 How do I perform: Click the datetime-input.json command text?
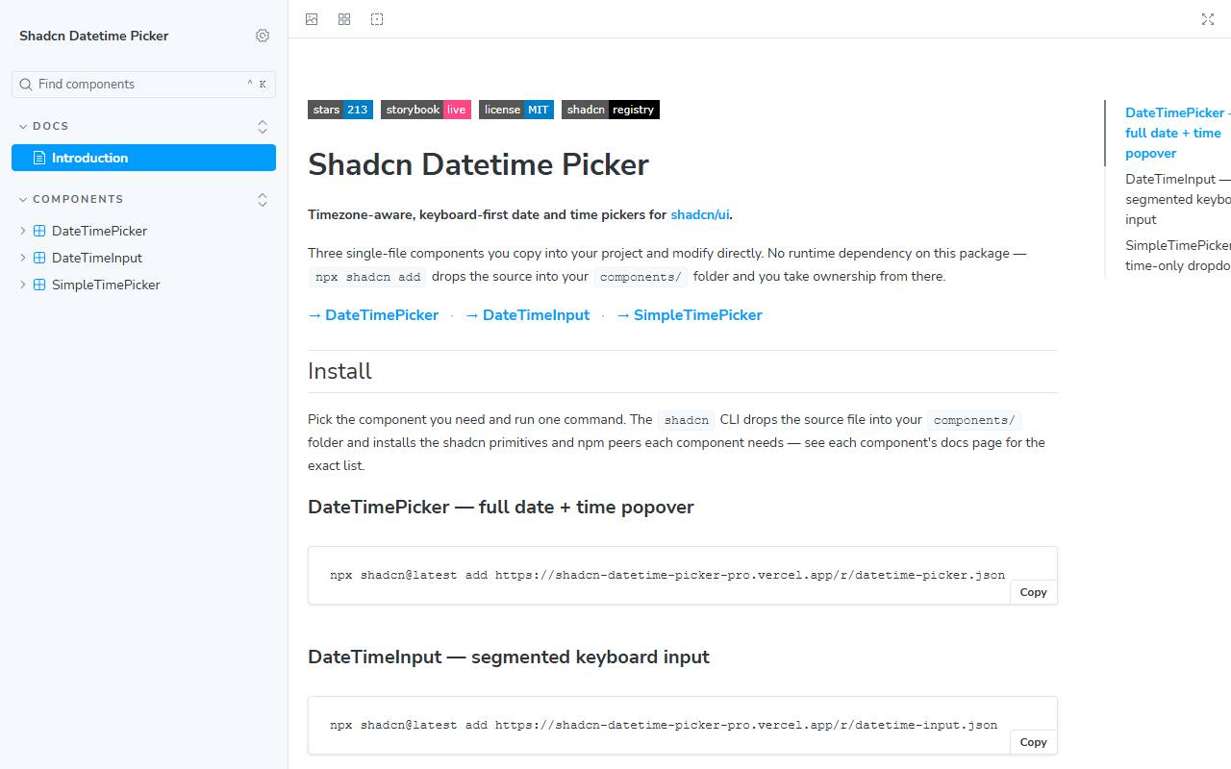(664, 725)
